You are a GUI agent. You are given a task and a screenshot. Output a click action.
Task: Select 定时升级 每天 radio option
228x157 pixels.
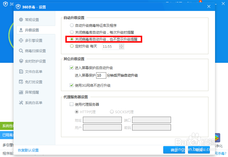(72, 46)
